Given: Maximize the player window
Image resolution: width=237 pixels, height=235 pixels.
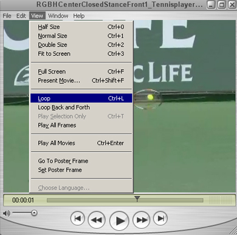Looking at the screenshot, I should [222, 5].
